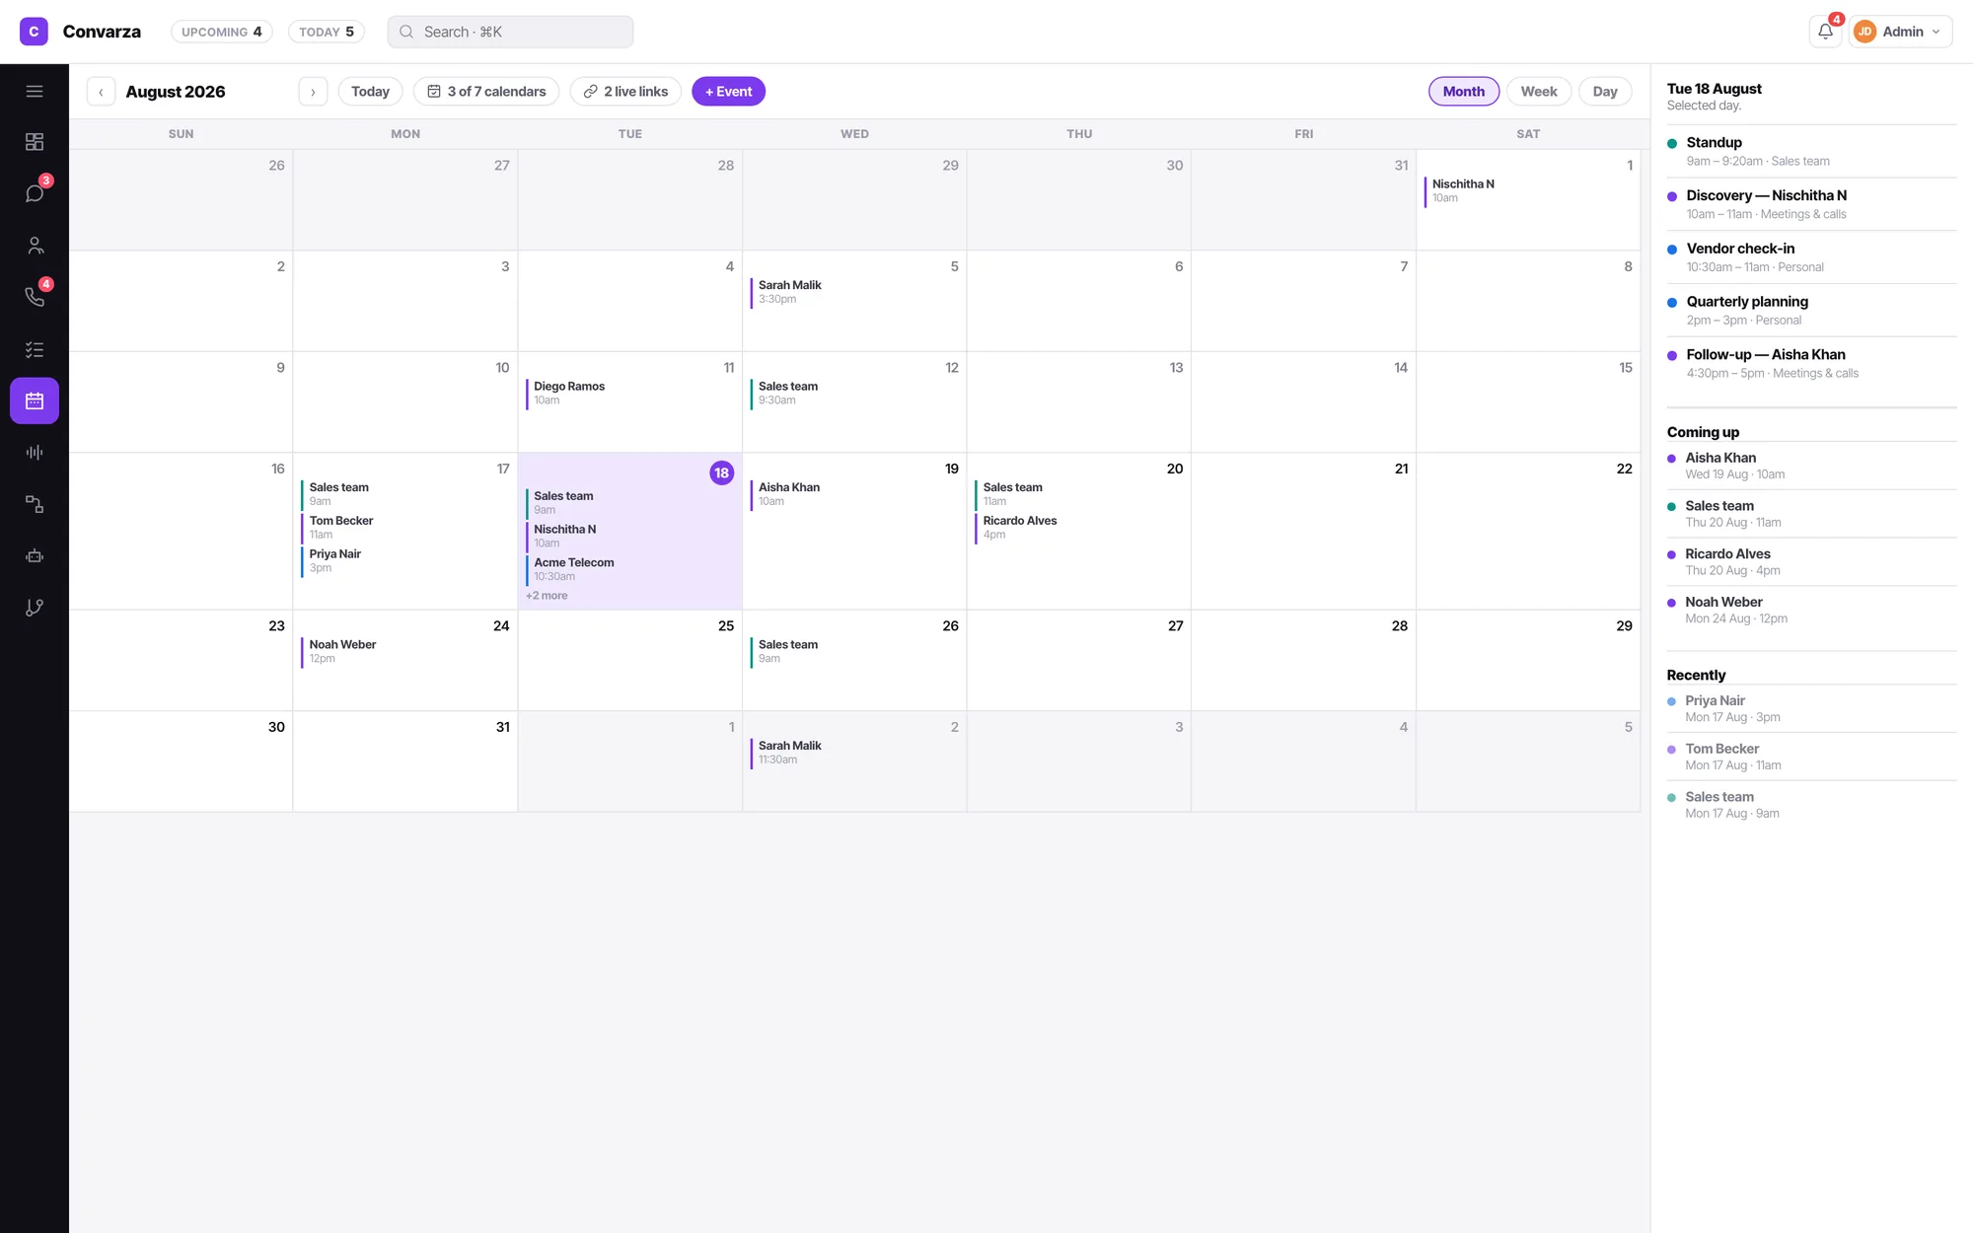Click the Today 5 pill

tap(327, 32)
